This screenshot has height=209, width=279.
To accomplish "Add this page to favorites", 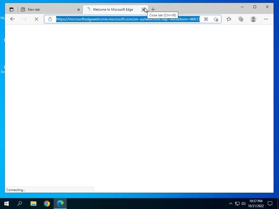I will pyautogui.click(x=216, y=19).
